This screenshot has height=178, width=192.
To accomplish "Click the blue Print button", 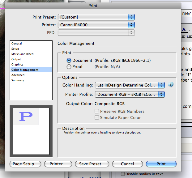I will click(161, 164).
